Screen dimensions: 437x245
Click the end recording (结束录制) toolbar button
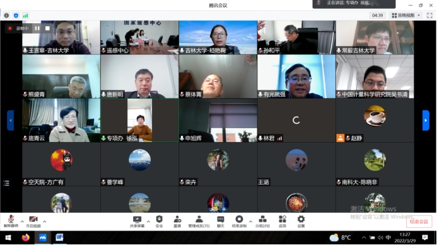[239, 222]
